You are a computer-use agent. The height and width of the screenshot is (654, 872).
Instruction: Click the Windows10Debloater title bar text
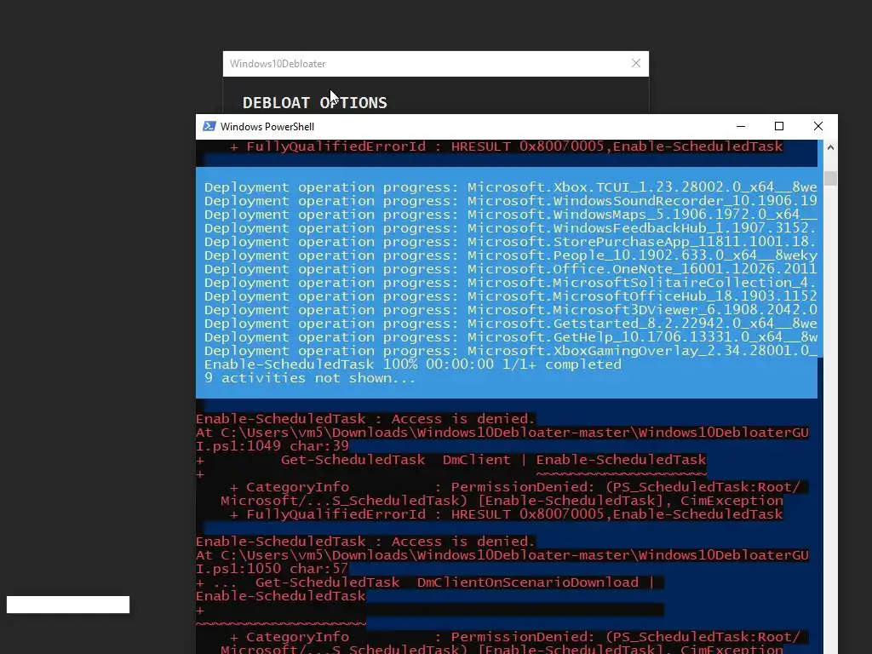coord(278,63)
